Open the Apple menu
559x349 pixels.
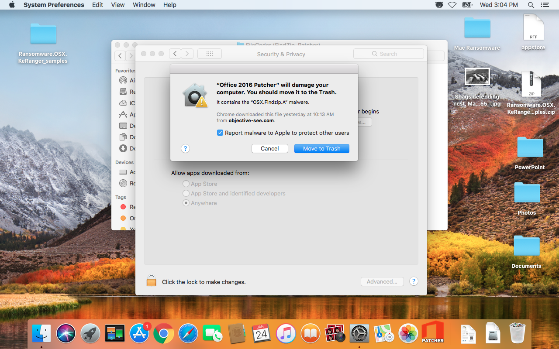[12, 5]
